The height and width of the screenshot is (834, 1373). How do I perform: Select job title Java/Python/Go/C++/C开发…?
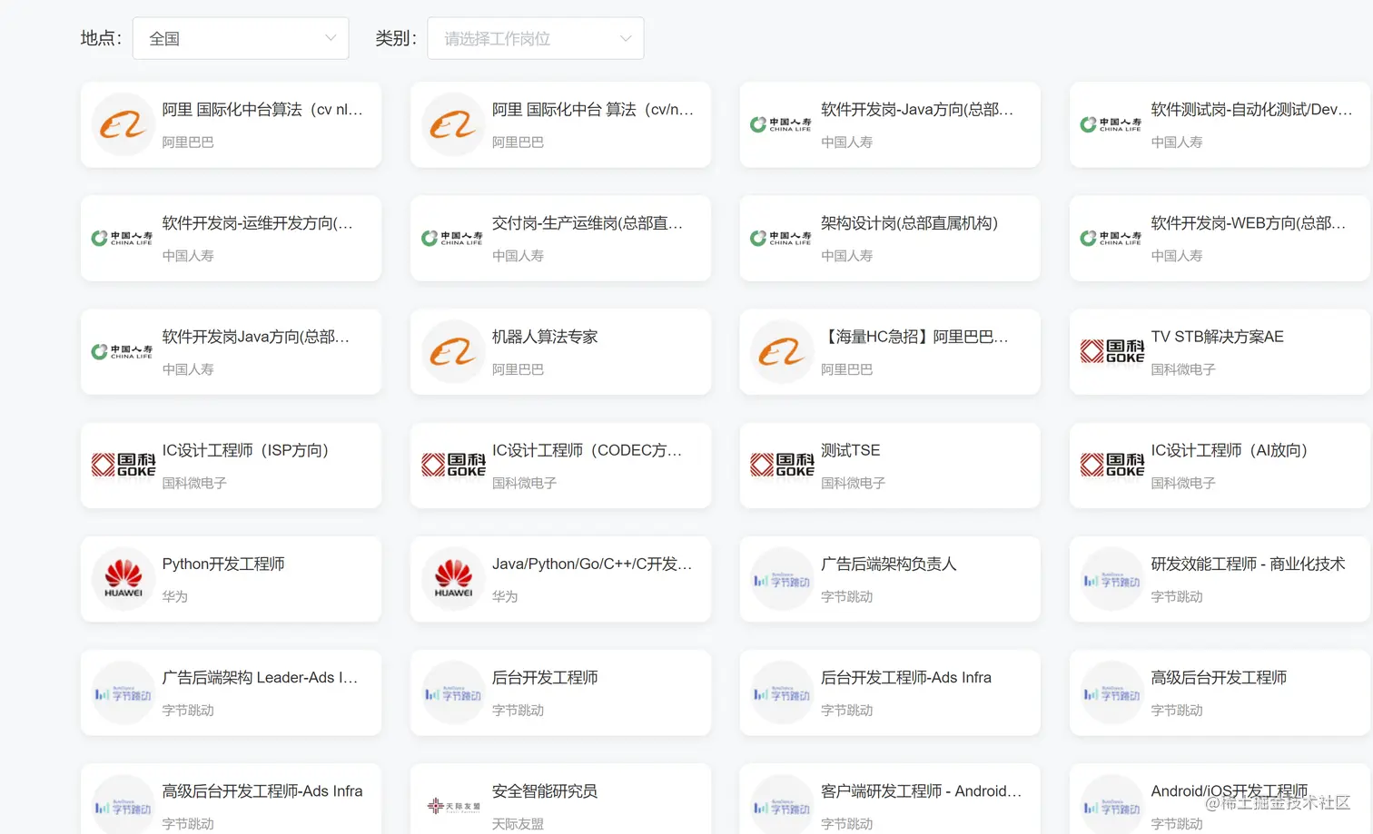point(592,564)
